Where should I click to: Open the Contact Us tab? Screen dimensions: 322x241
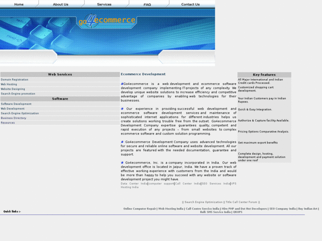190,4
